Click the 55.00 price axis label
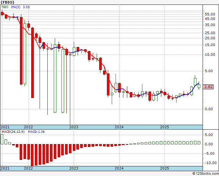Image resolution: width=219 pixels, height=176 pixels. click(210, 14)
